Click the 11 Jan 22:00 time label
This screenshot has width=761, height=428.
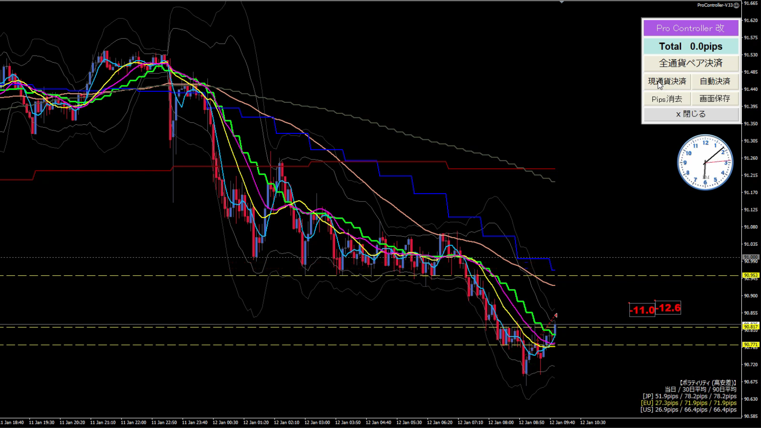click(x=133, y=423)
